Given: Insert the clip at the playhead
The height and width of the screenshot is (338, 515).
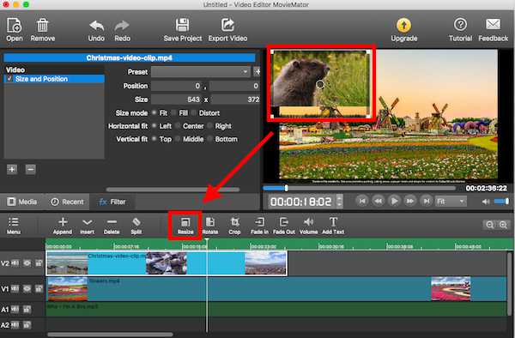Looking at the screenshot, I should tap(87, 226).
